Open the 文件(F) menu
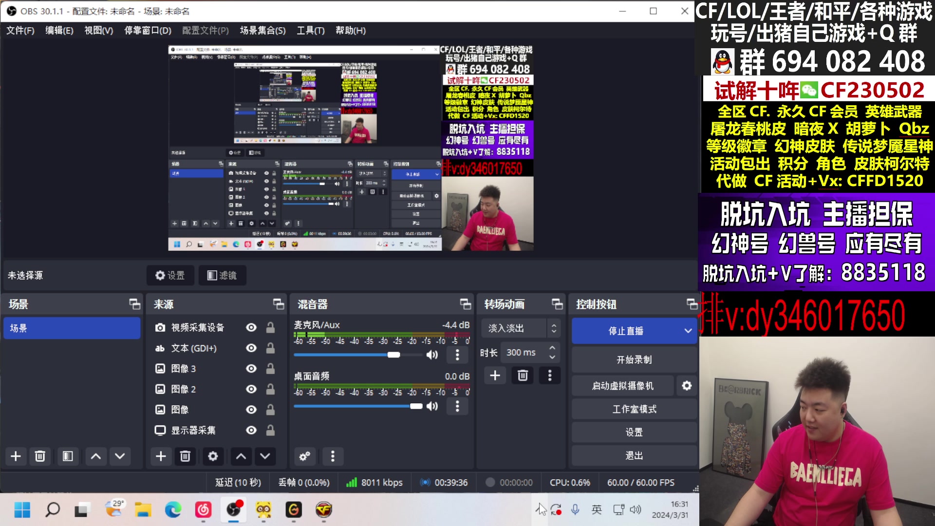 20,30
